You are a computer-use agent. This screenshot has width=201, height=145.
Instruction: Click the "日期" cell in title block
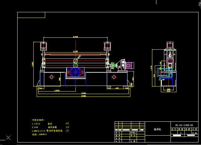(x=133, y=141)
